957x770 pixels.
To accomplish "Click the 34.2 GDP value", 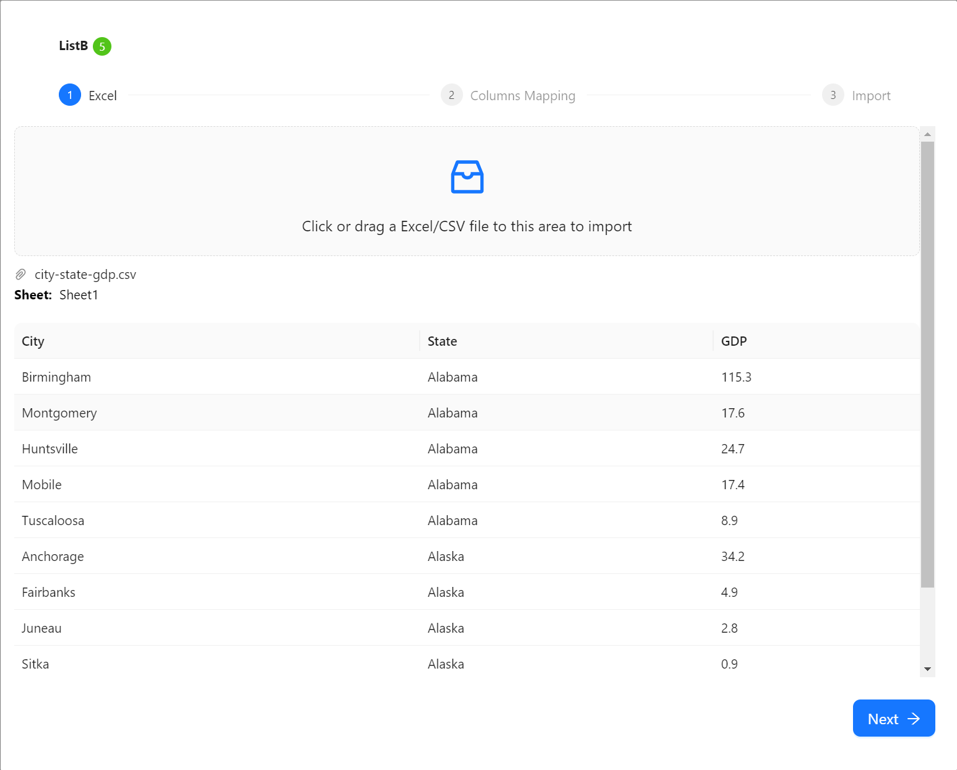I will coord(733,557).
